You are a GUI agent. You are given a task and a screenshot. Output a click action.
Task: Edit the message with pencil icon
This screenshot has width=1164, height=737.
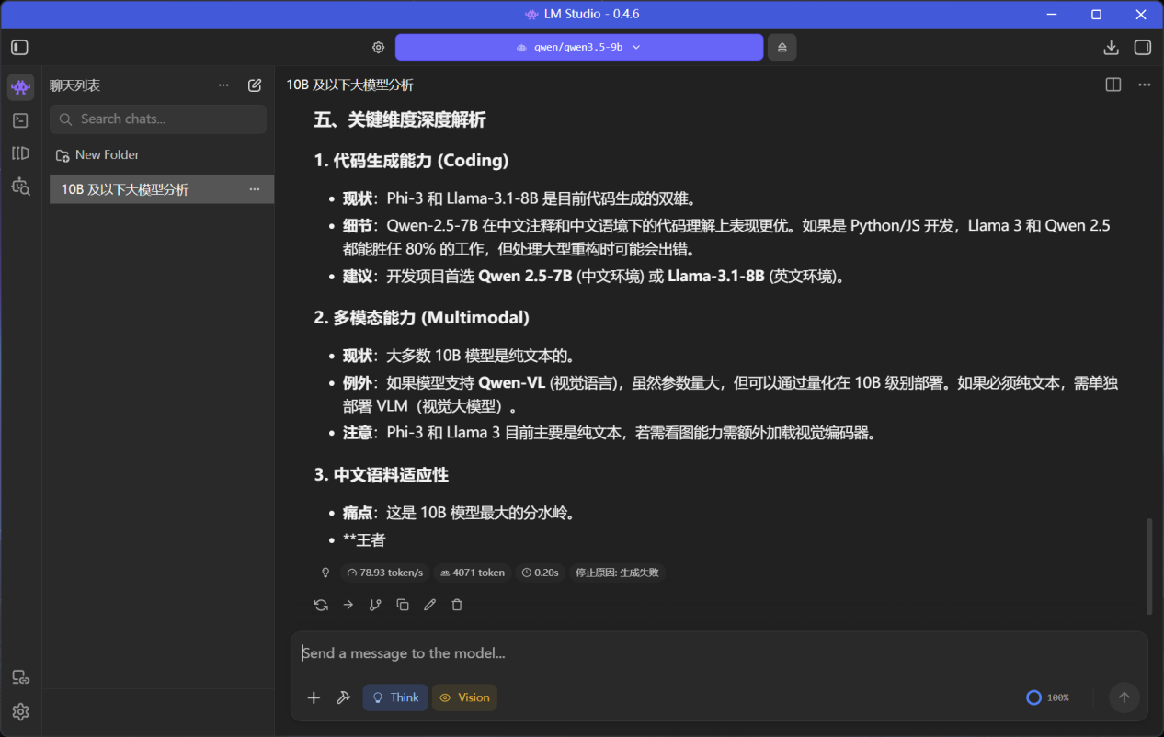429,605
